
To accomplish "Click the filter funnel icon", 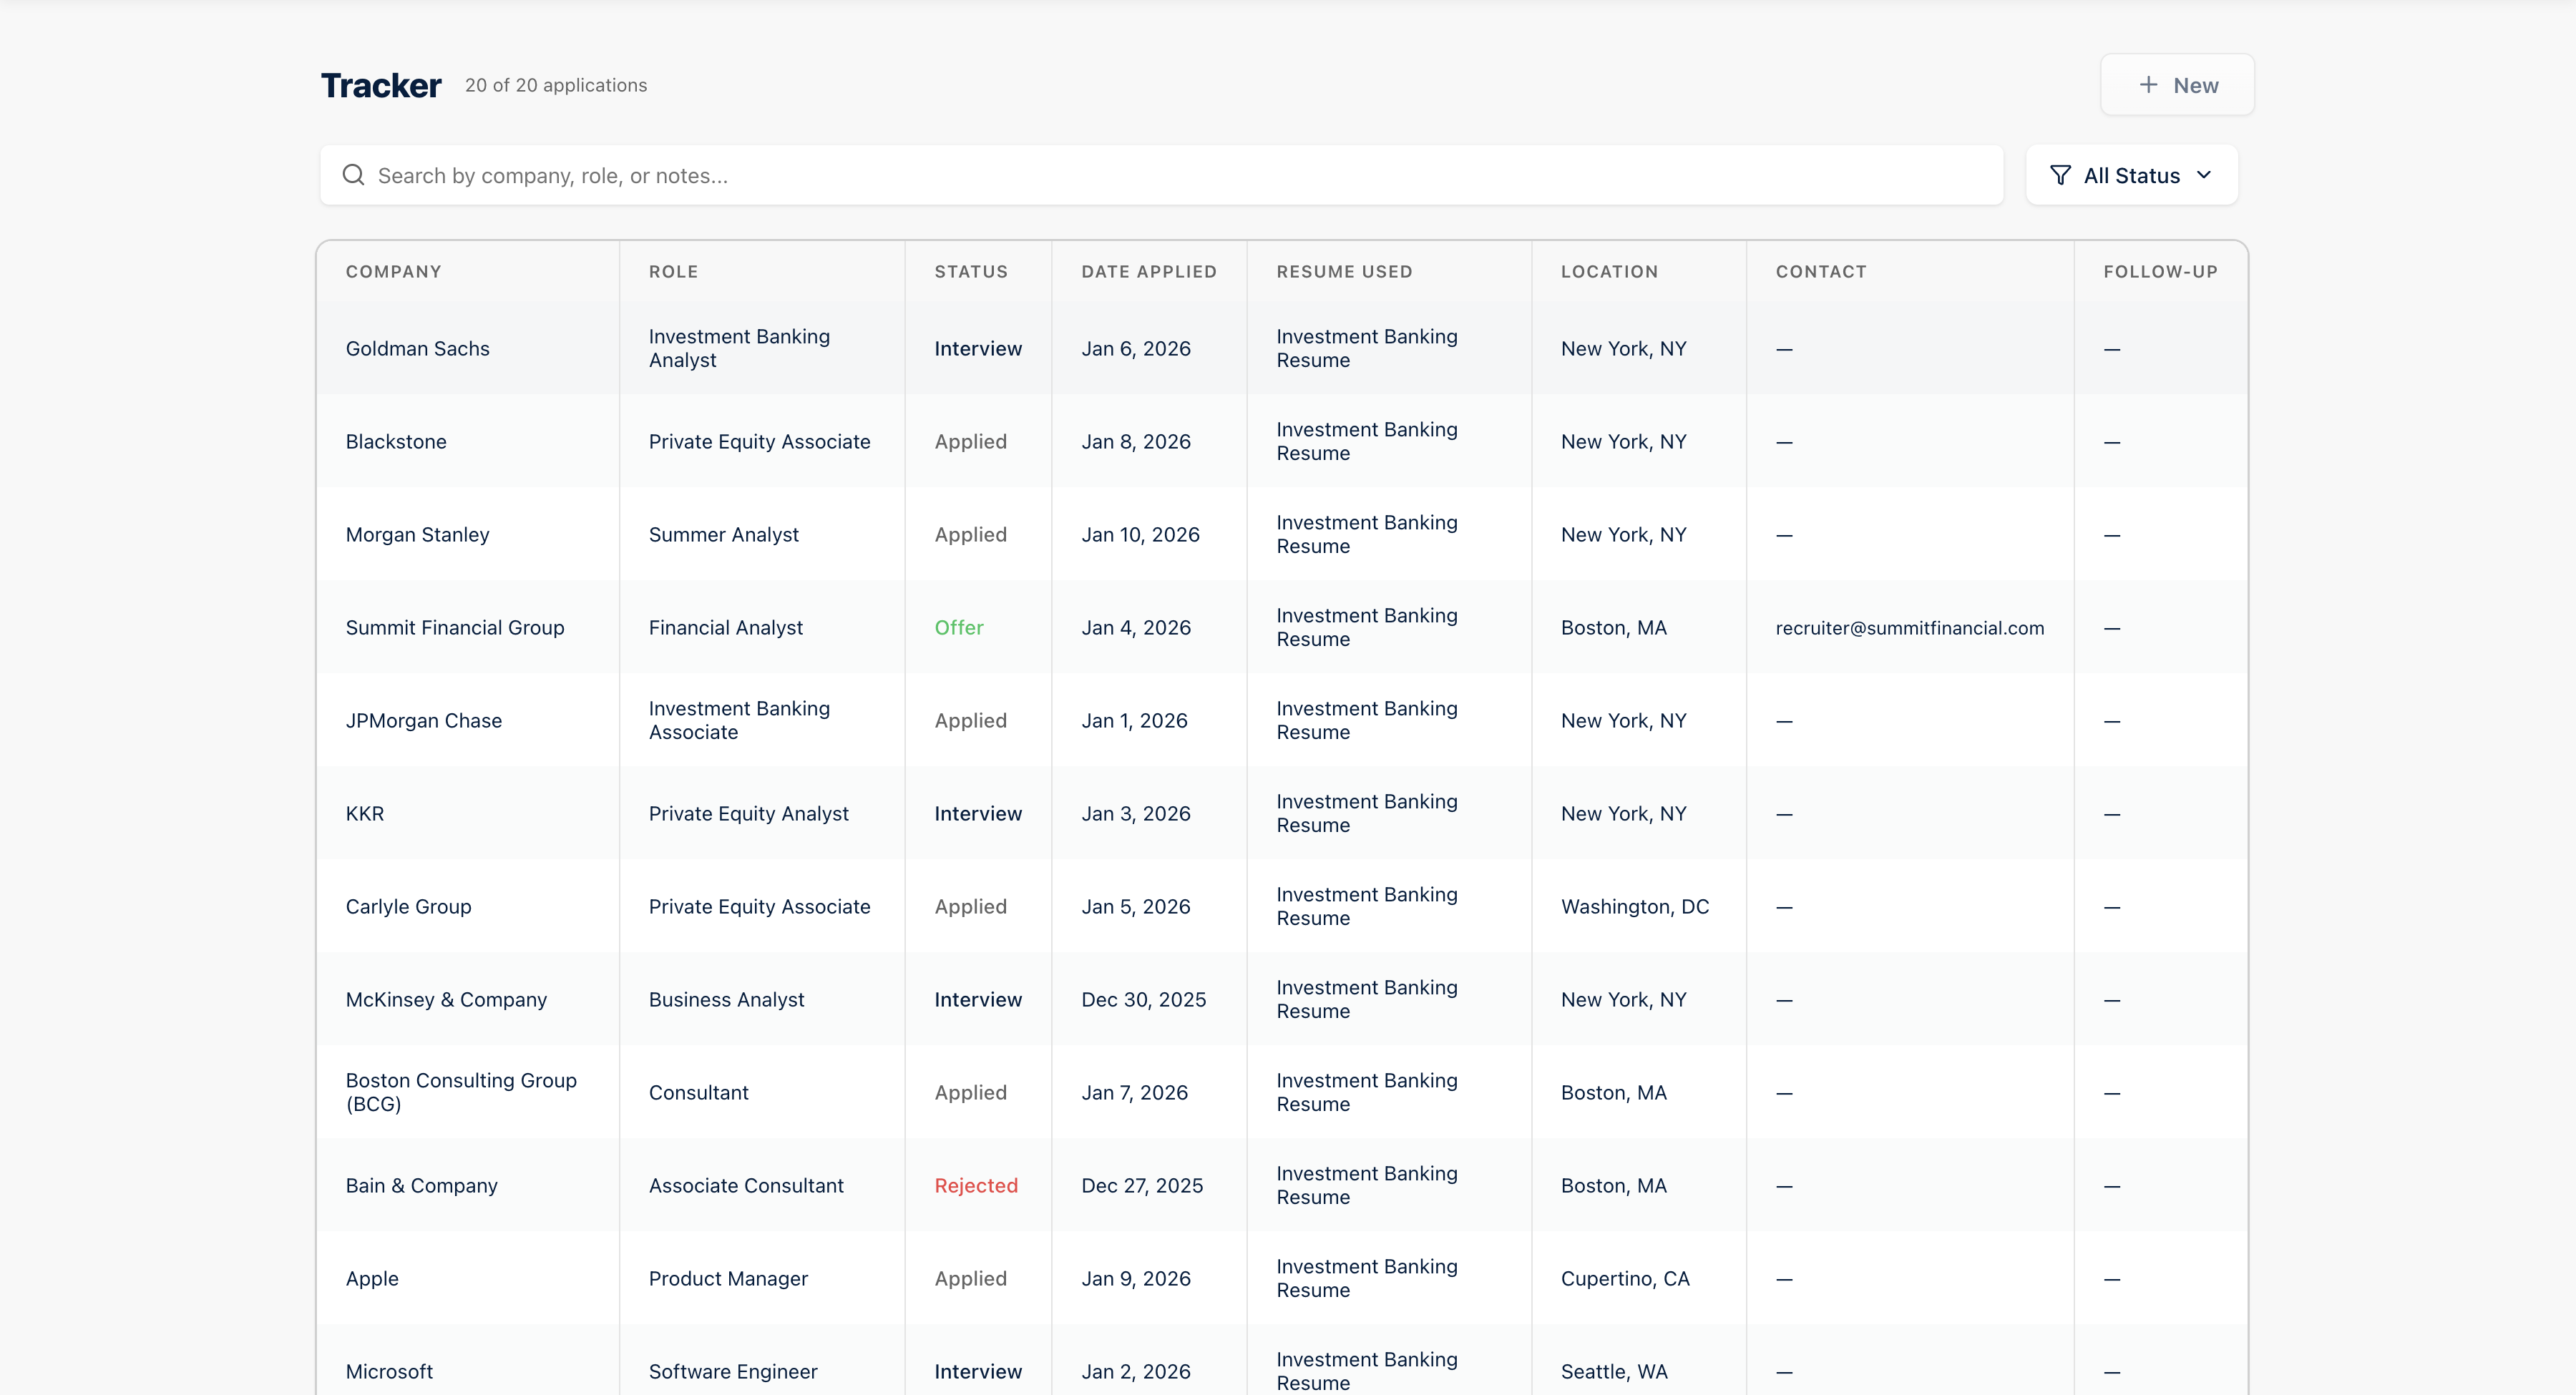I will pos(2060,175).
